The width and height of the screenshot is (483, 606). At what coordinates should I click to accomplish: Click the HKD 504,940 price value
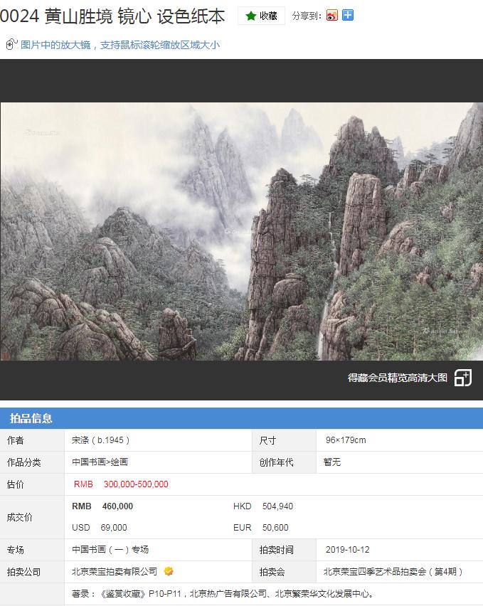(x=263, y=506)
